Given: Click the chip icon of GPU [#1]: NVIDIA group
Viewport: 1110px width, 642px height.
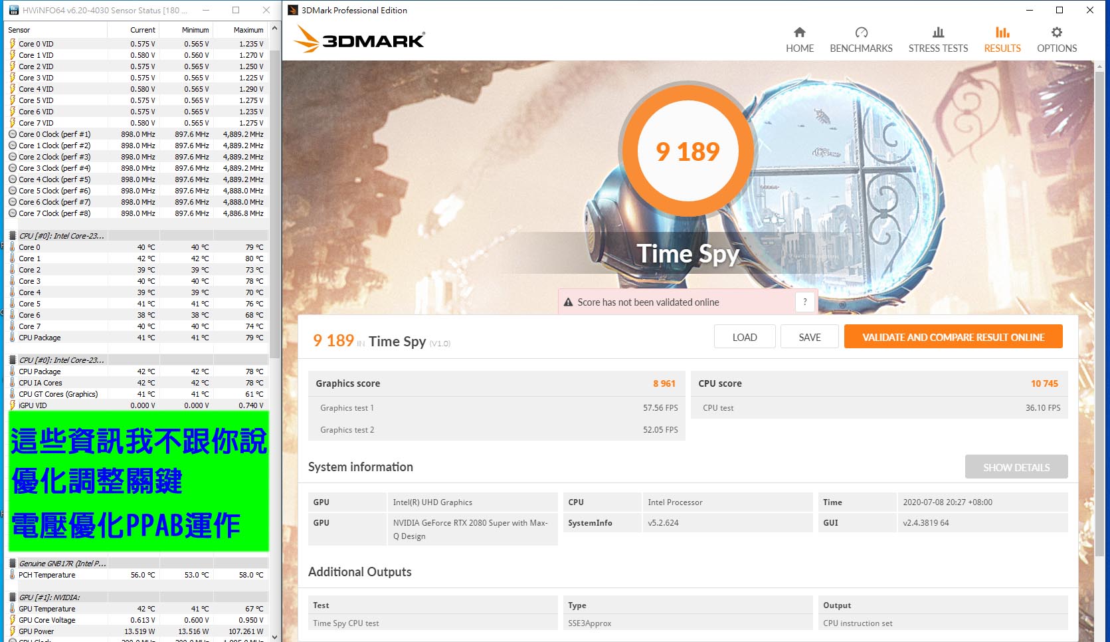Looking at the screenshot, I should click(x=13, y=597).
